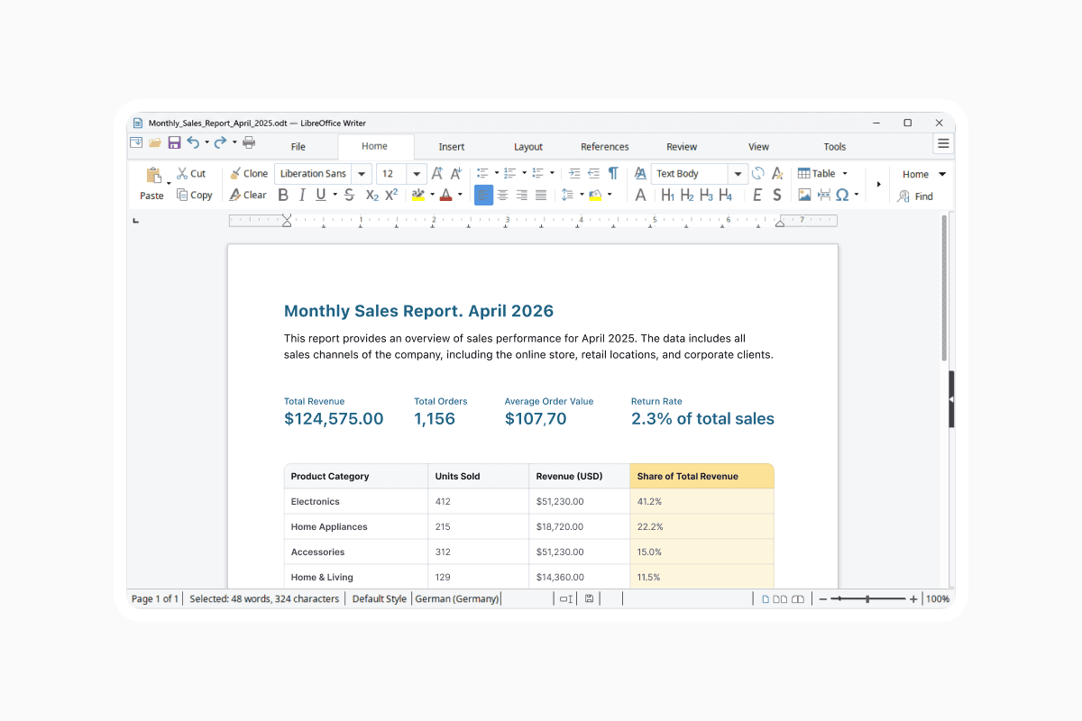Apply Subscript formatting
Viewport: 1082px width, 721px height.
pos(371,195)
